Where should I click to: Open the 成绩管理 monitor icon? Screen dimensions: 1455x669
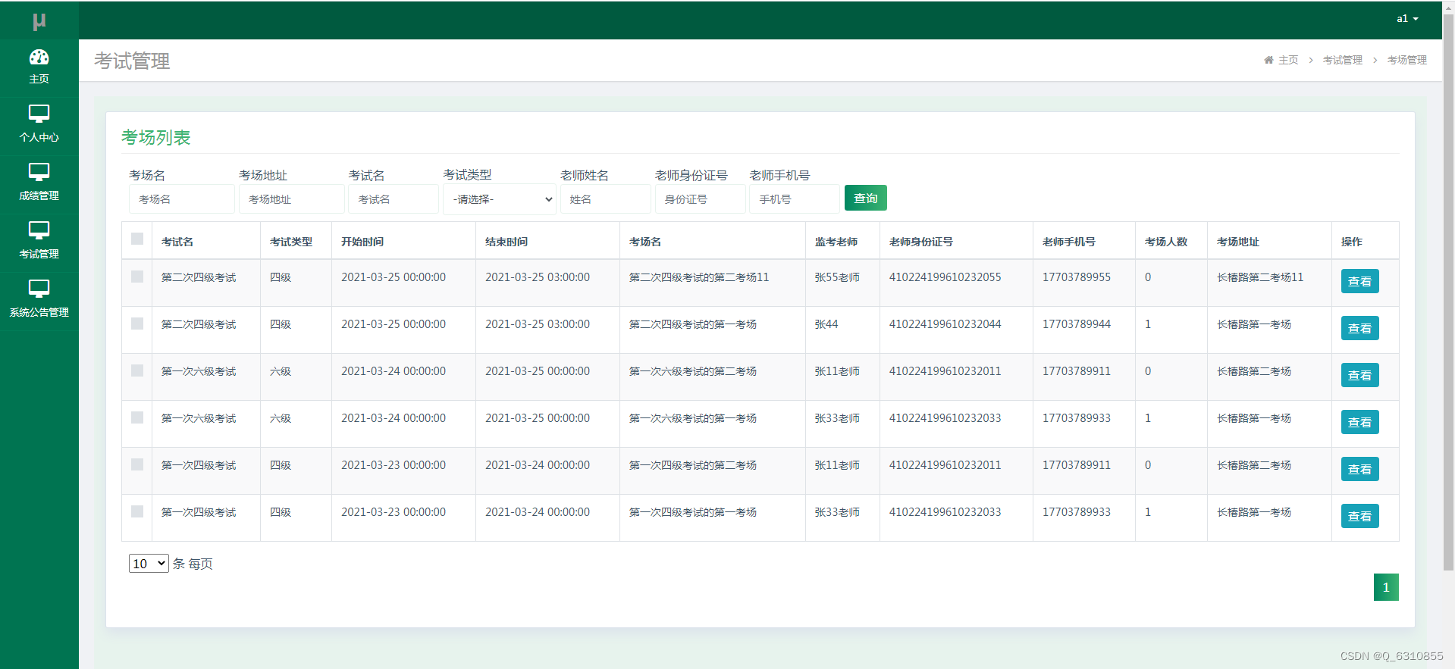[39, 172]
